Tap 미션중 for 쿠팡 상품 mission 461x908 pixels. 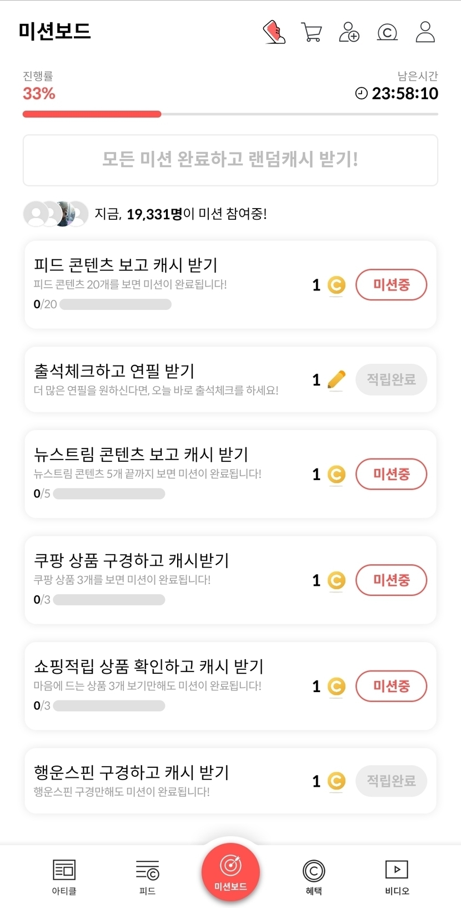(x=391, y=580)
